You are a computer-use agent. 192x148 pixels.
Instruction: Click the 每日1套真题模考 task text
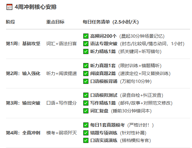(107, 125)
